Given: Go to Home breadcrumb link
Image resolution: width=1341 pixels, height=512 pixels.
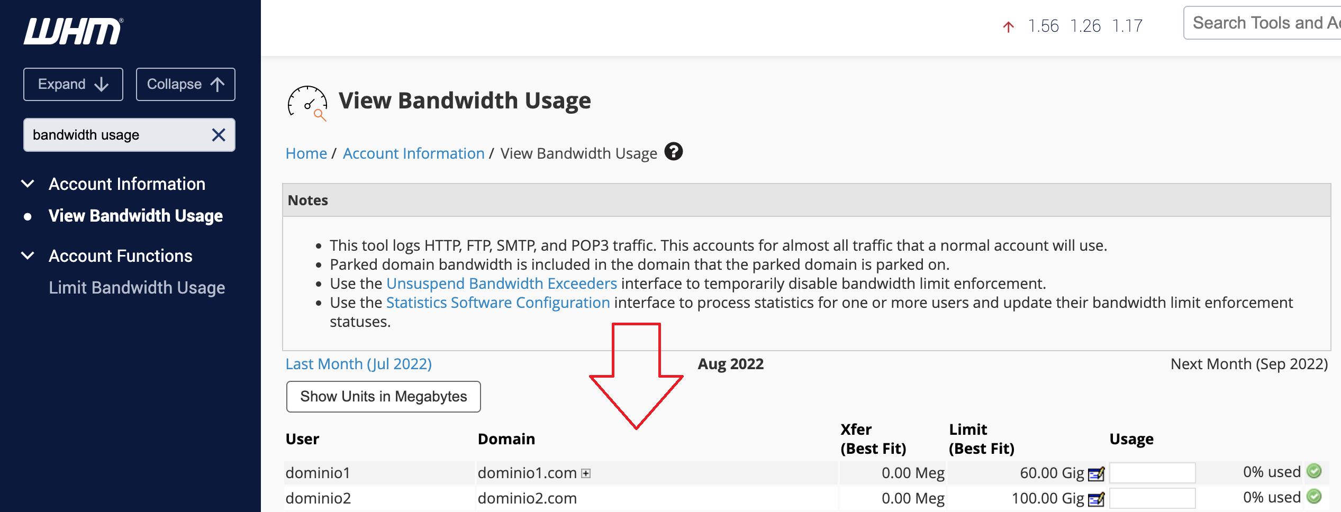Looking at the screenshot, I should [x=306, y=153].
